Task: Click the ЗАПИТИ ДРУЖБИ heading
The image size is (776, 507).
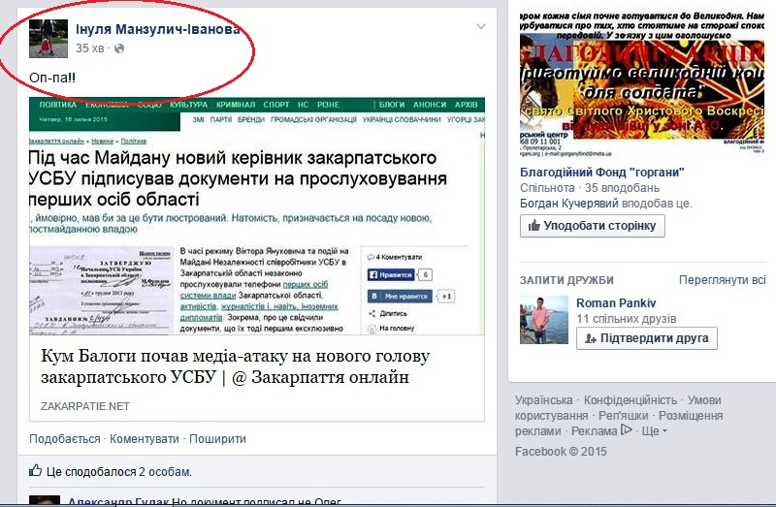Action: click(566, 280)
